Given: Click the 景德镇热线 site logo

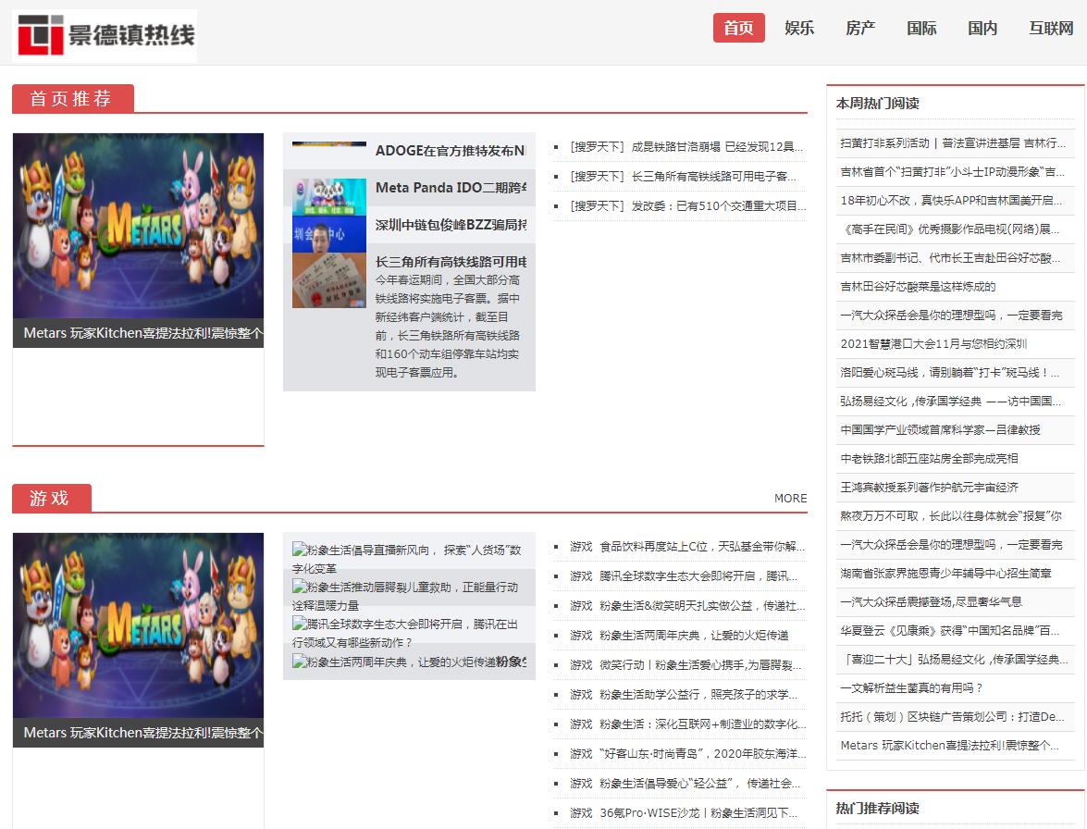Looking at the screenshot, I should 105,35.
